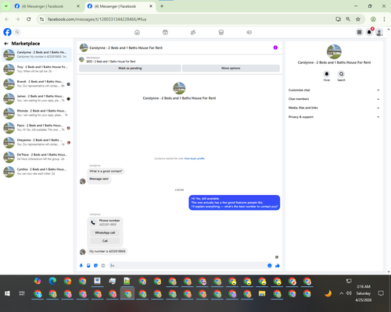Click More options button
The height and width of the screenshot is (312, 391).
231,68
